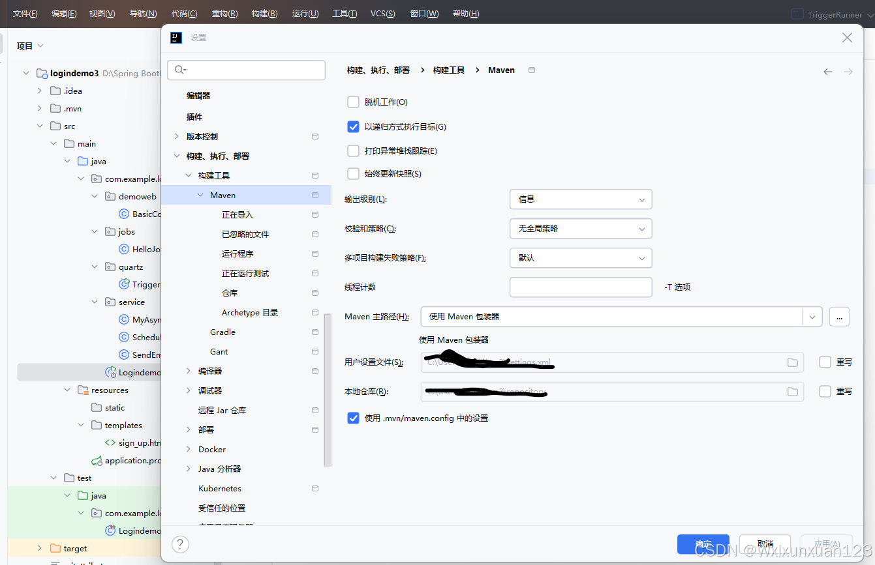
Task: Open the 帮助(H) menu
Action: pyautogui.click(x=466, y=14)
